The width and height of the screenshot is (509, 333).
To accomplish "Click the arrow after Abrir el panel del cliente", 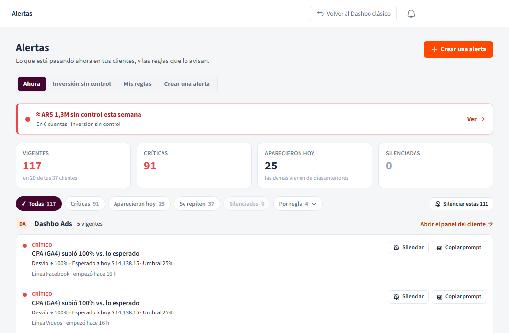I will click(490, 224).
